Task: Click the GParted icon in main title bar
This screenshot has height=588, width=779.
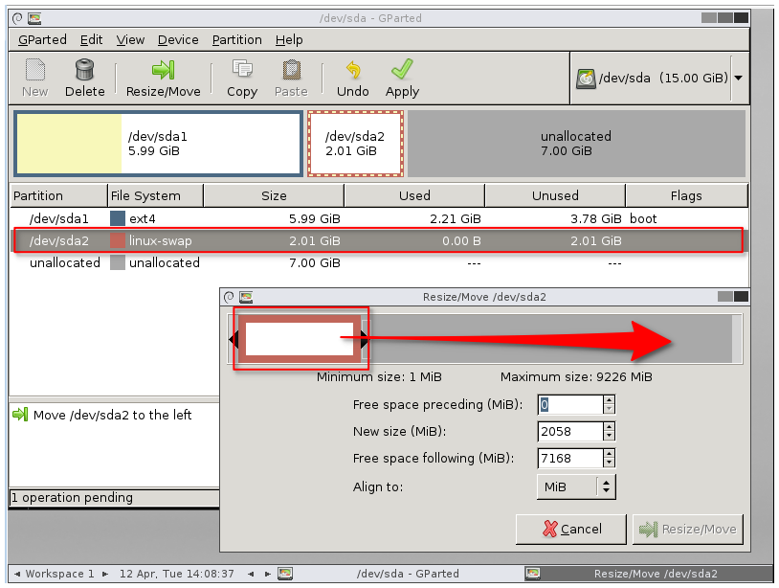Action: click(34, 19)
